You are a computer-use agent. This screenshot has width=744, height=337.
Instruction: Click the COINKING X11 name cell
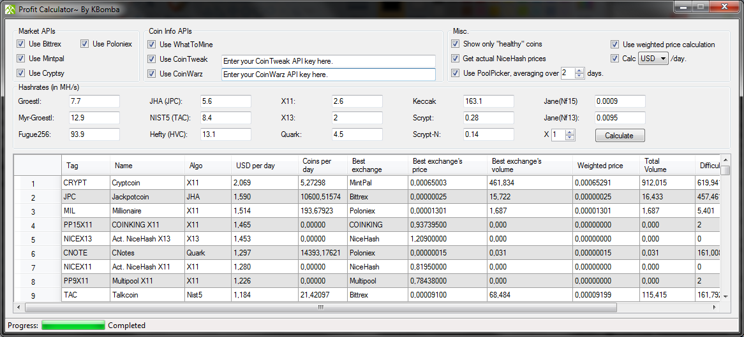[x=147, y=225]
